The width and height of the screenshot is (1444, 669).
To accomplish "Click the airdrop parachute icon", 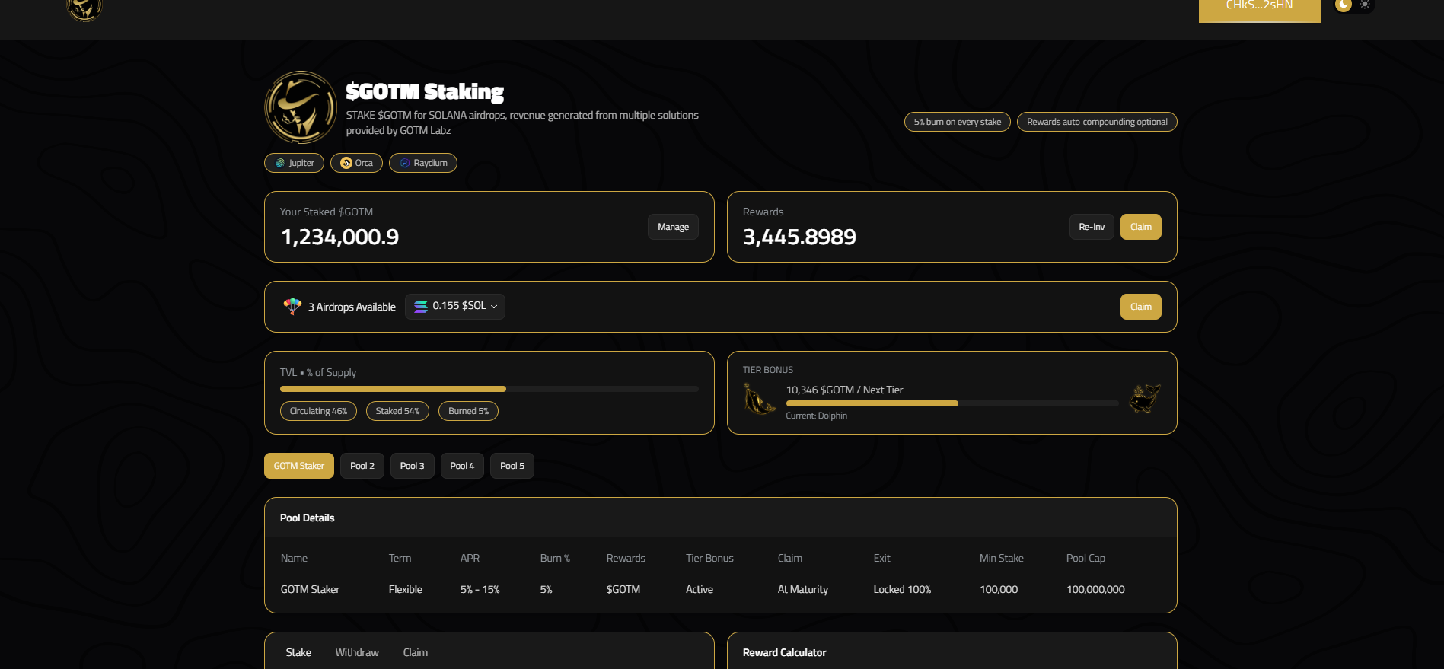I will tap(292, 307).
